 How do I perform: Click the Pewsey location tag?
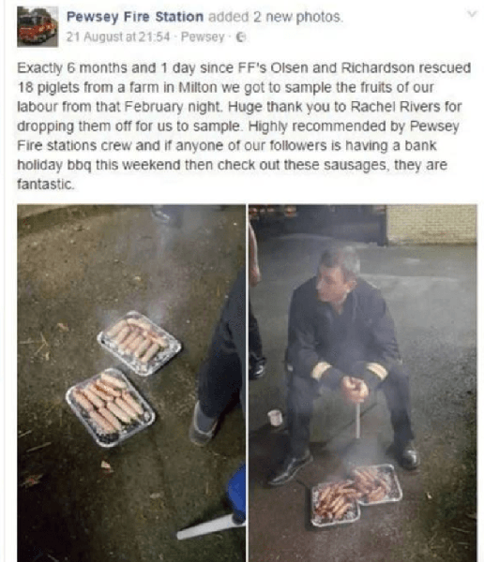[203, 37]
